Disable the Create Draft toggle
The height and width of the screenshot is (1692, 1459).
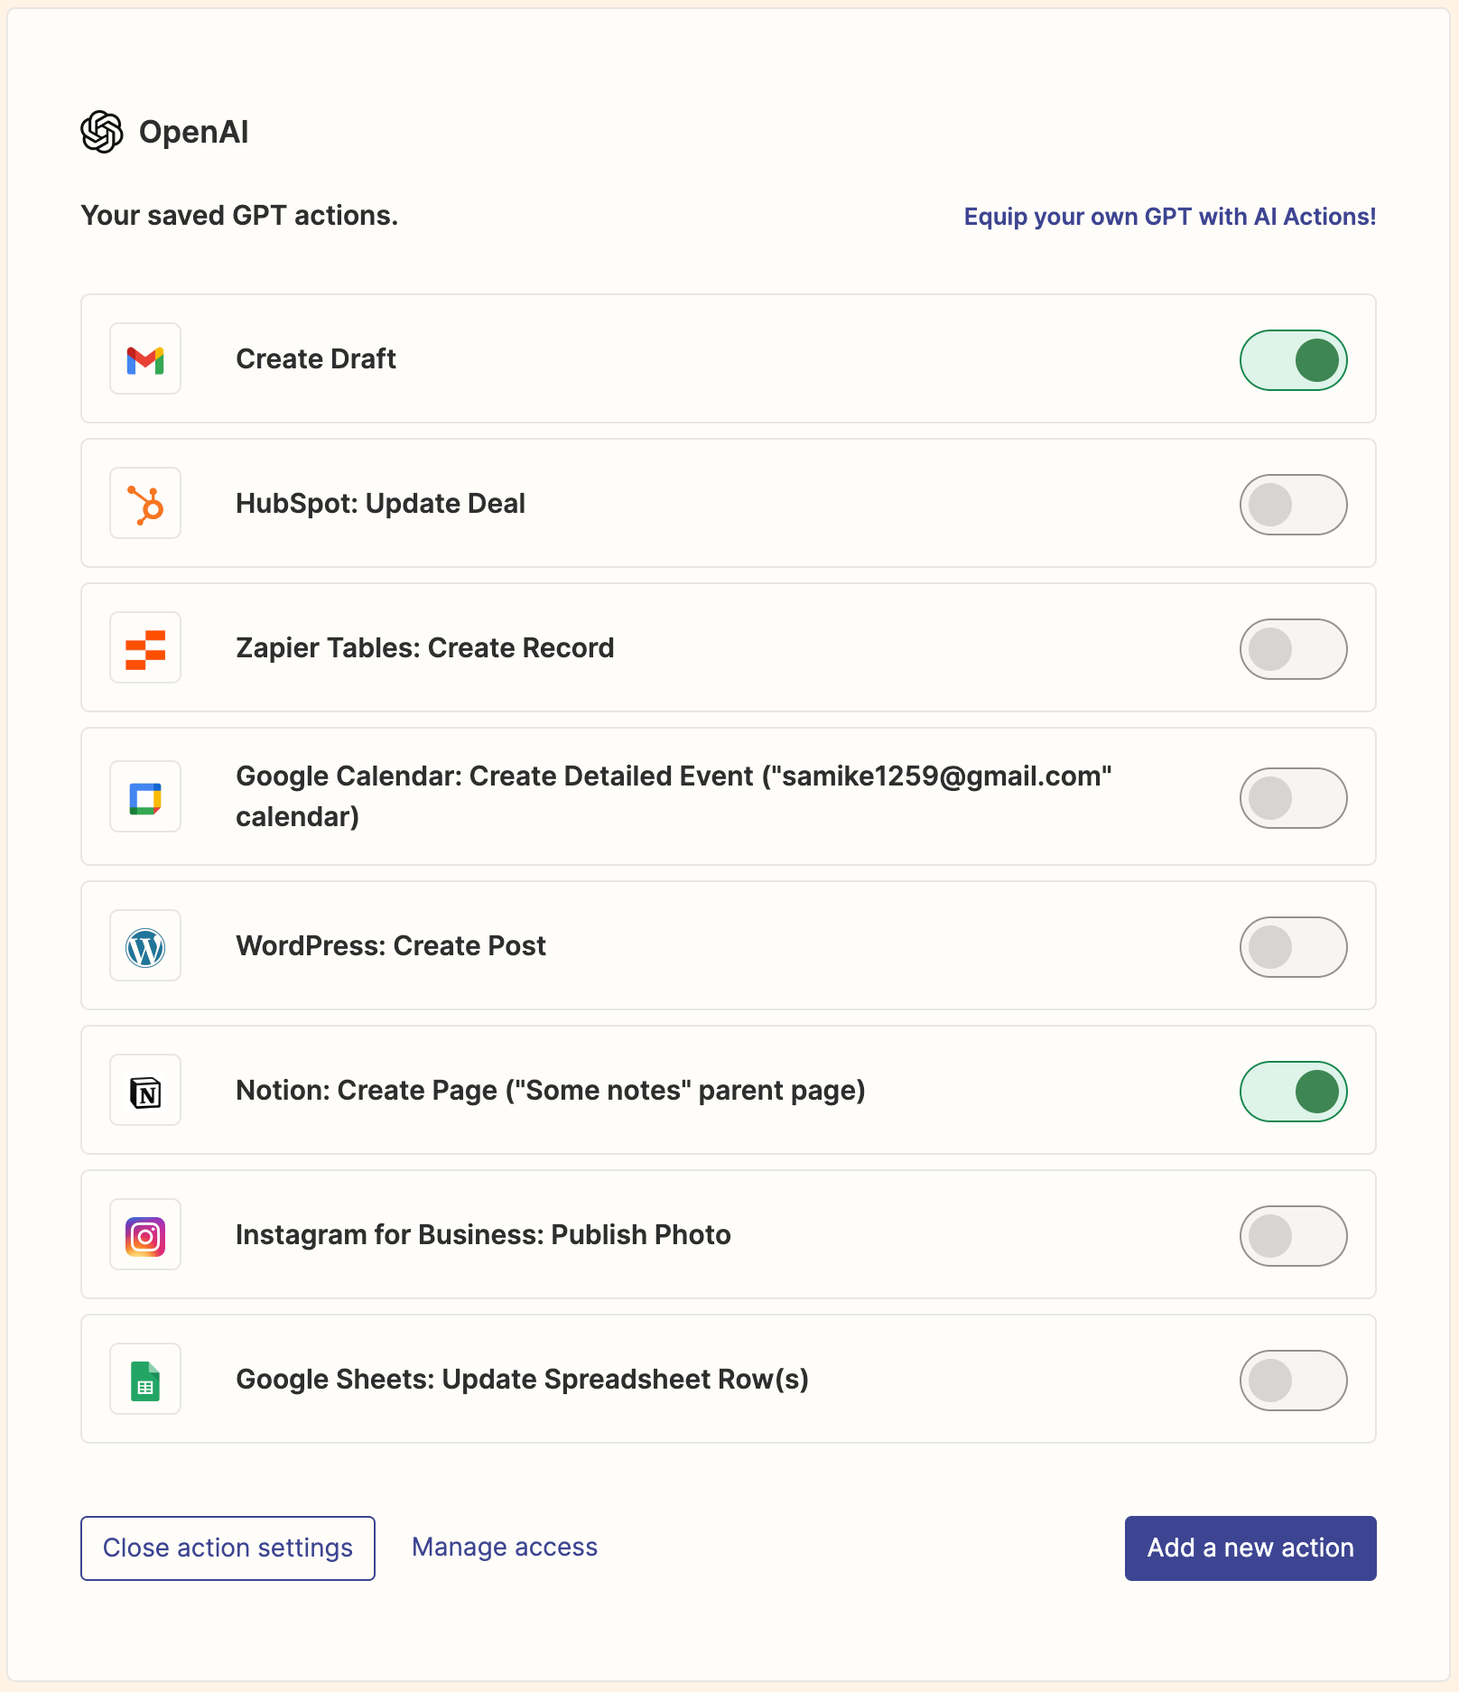[x=1293, y=360]
